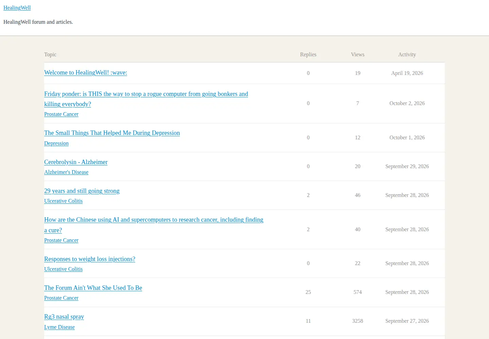Open the HealingWell site link in the header
The width and height of the screenshot is (489, 339).
point(17,8)
